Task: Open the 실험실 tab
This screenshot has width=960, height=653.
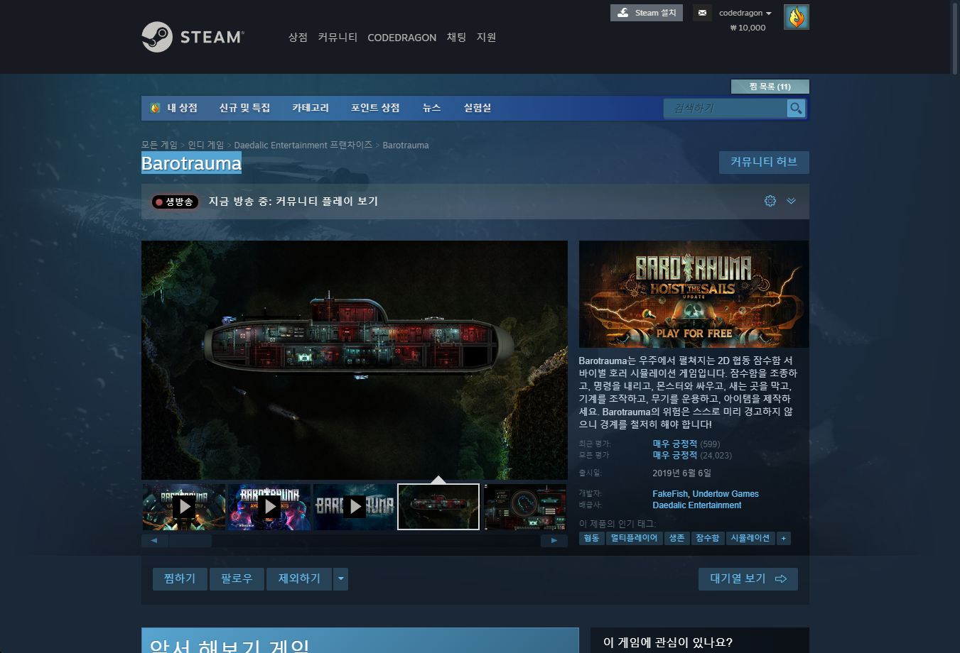Action: [478, 108]
